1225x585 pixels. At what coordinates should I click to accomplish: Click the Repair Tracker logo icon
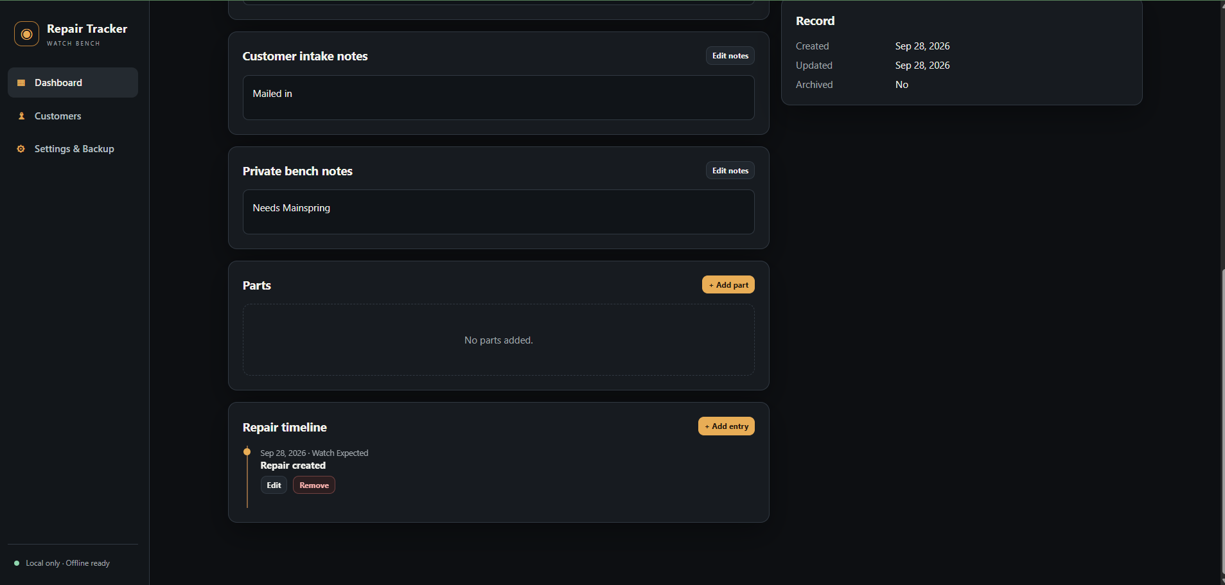(26, 34)
